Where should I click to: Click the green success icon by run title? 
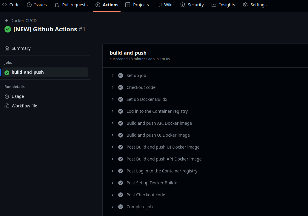[8, 29]
